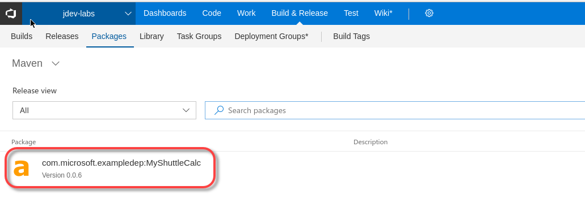Select Build & Release in top navigation

coord(300,14)
